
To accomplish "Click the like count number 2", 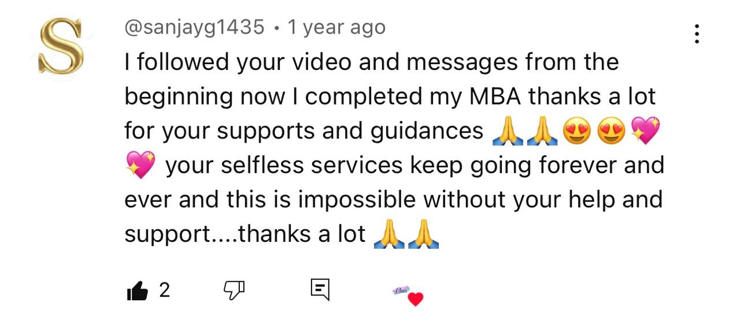I will point(164,290).
